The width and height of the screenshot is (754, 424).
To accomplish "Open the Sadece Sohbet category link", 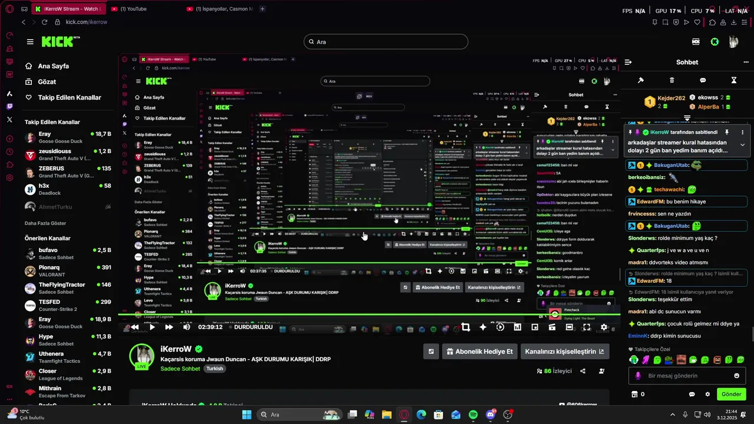I will (181, 369).
